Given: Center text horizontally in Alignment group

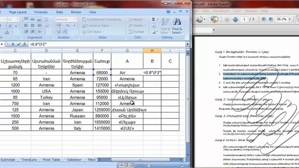Looking at the screenshot, I should click(33, 26).
